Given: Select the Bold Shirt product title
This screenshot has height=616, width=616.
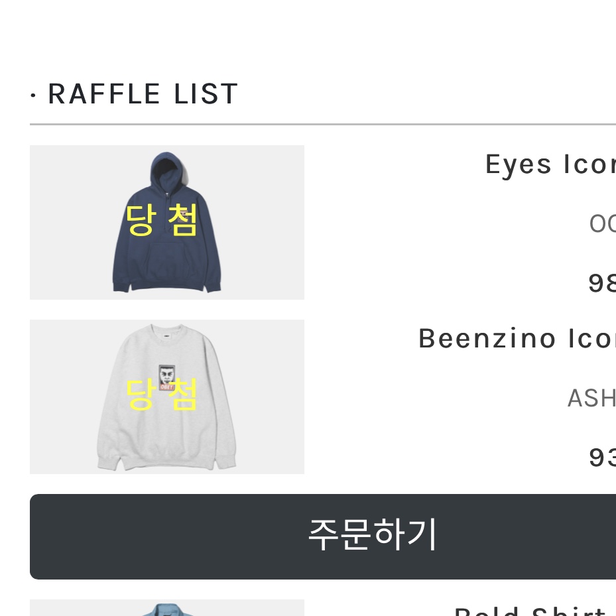Looking at the screenshot, I should click(x=530, y=611).
